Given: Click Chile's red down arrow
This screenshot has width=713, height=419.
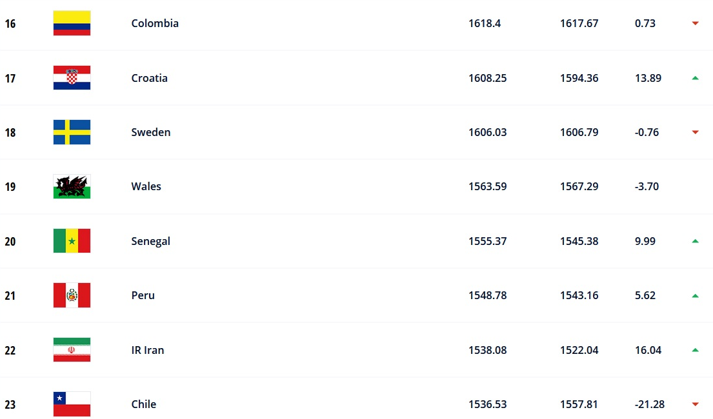Looking at the screenshot, I should point(695,404).
